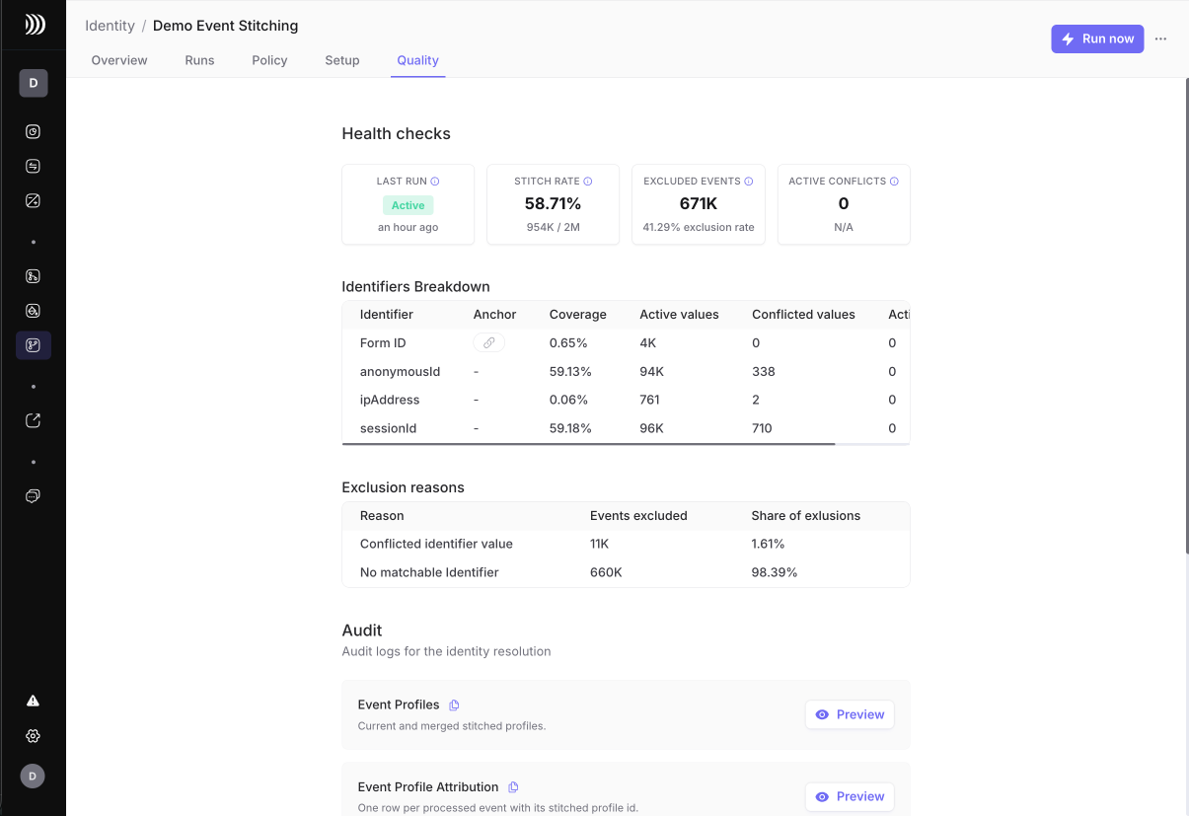1189x816 pixels.
Task: Select the sessionId row label
Action: [x=388, y=429]
